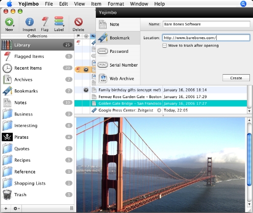Click the add collection plus button
Viewport: 253px width, 213px height.
tap(6, 208)
